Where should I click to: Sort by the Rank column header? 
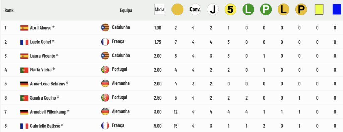coord(9,10)
